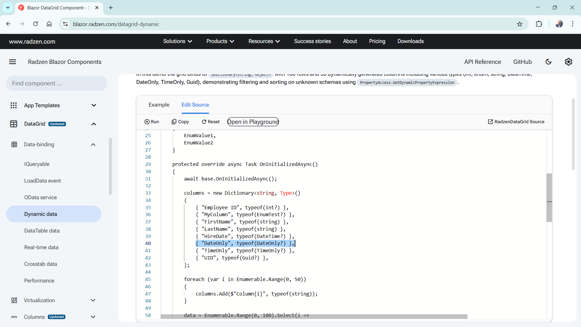Open the theme settings gear icon
Viewport: 581px width, 327px height.
click(568, 62)
